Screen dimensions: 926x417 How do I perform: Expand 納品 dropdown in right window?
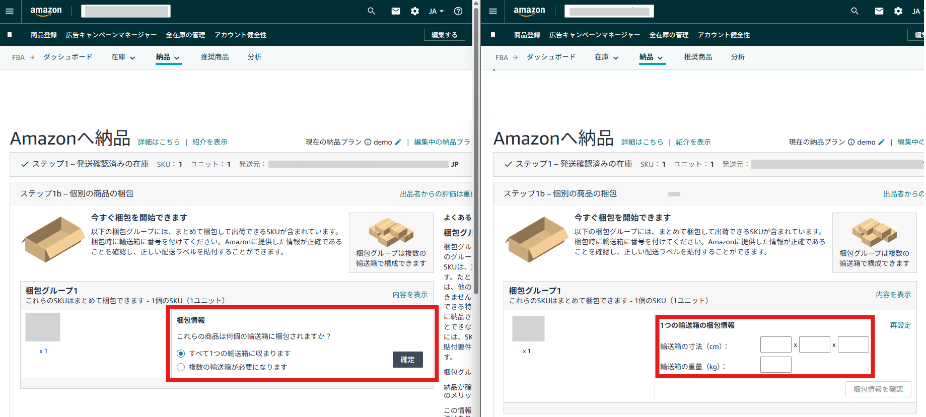click(652, 57)
